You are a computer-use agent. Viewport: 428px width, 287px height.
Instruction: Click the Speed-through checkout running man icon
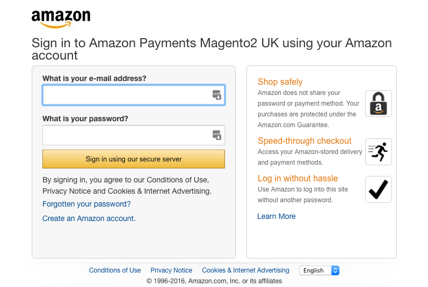tap(379, 152)
